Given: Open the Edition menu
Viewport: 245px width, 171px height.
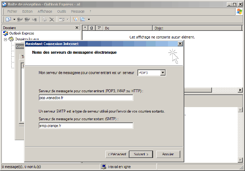Looking at the screenshot, I should point(27,11).
